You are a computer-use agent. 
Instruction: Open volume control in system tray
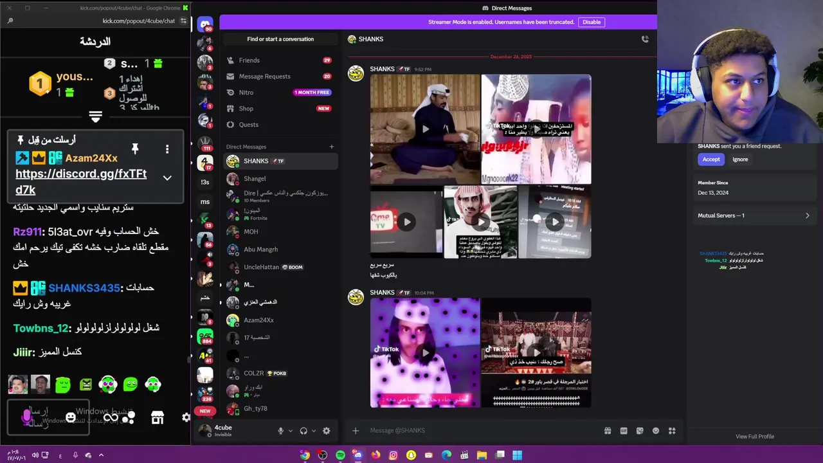click(34, 455)
